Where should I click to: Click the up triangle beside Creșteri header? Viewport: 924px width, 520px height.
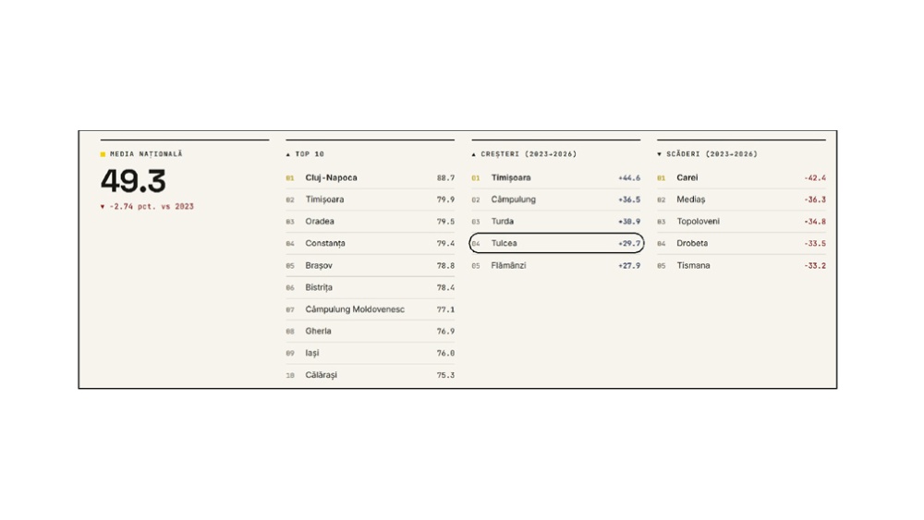click(x=474, y=154)
